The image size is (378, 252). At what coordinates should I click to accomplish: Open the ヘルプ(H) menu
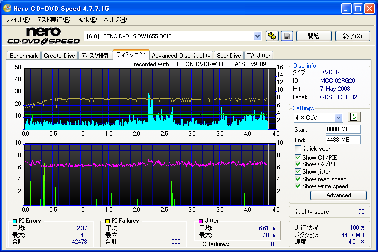tap(115, 20)
